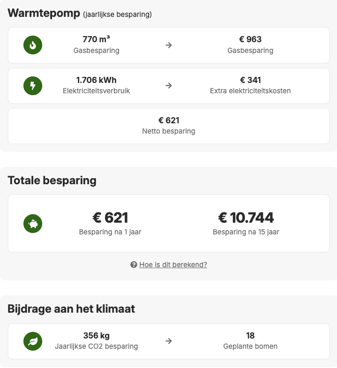
Task: Click the € 963 Gasbesparing value
Action: [x=250, y=40]
